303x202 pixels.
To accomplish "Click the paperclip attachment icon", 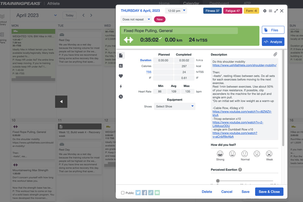I will pyautogui.click(x=275, y=55).
